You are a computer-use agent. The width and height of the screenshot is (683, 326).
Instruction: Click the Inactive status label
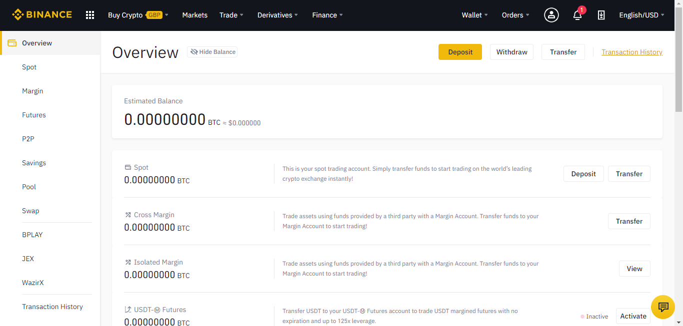[x=594, y=317]
